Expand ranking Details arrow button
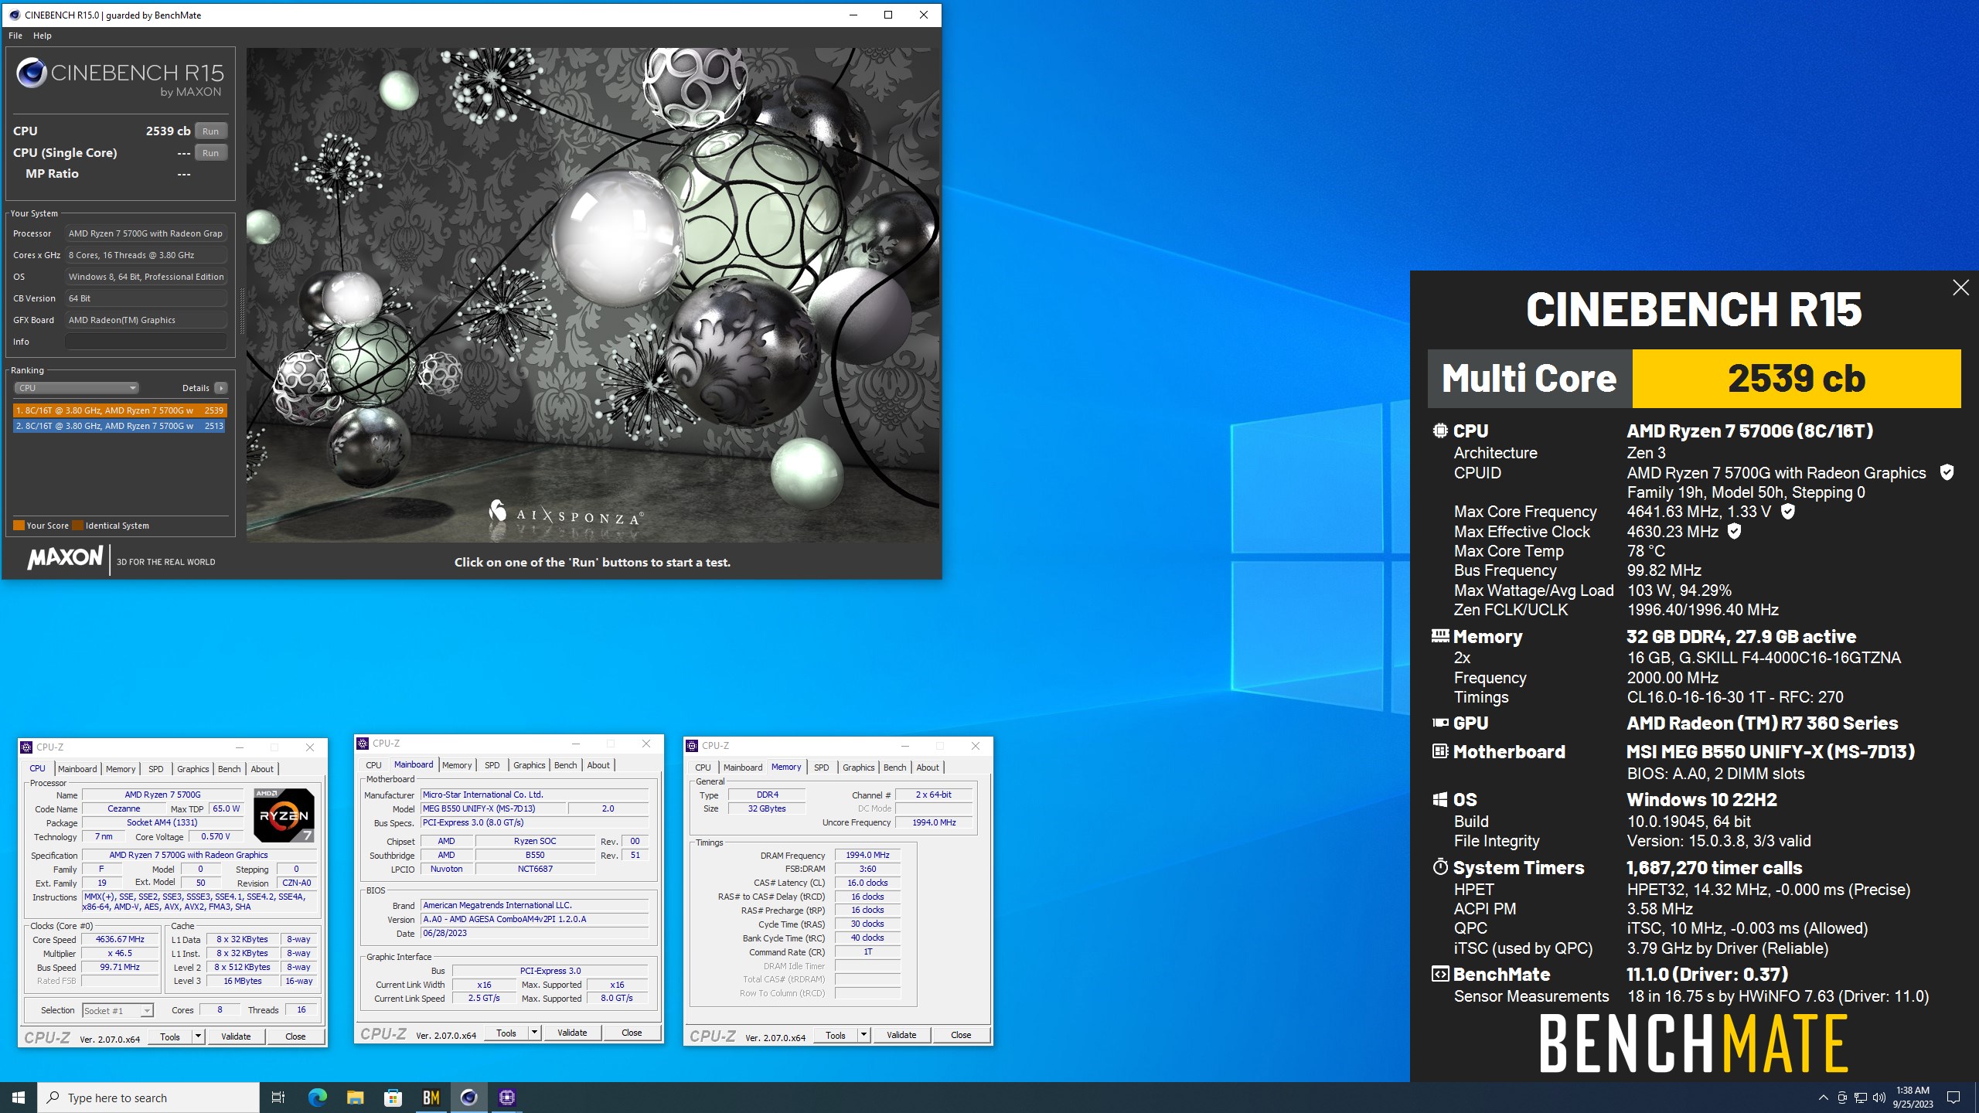Screen dimensions: 1979x1113 [221, 388]
